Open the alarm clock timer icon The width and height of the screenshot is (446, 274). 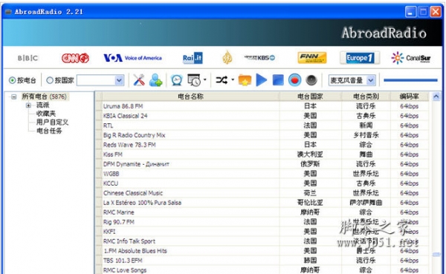177,80
